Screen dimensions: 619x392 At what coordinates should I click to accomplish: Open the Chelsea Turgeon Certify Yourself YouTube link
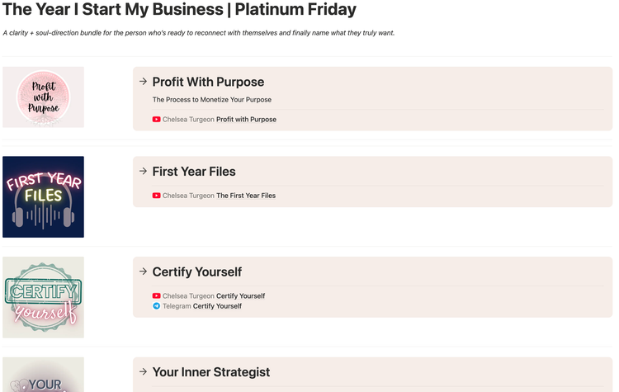[240, 296]
